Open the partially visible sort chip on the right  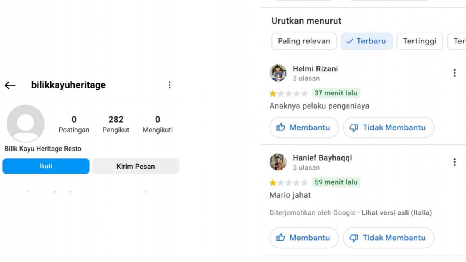coord(459,41)
